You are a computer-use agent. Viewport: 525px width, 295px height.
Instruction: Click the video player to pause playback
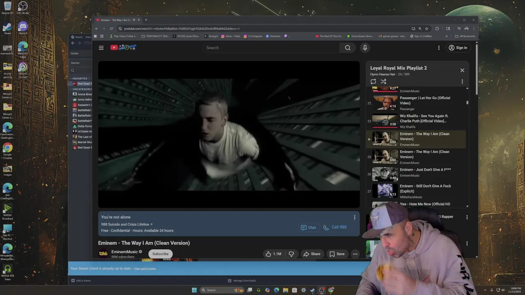pyautogui.click(x=229, y=134)
